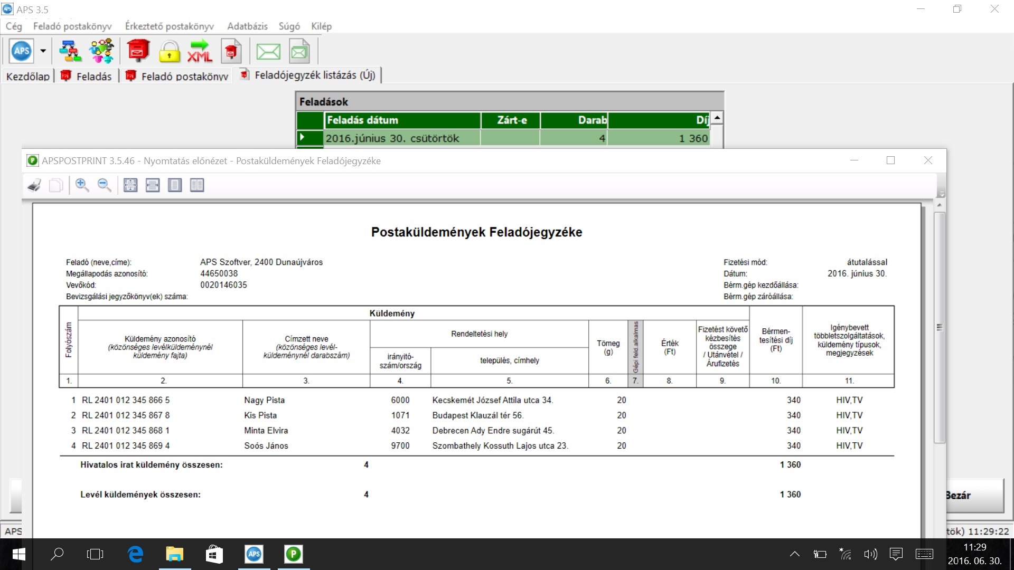
Task: Click item ID RL 2401 012 345 866 5
Action: [x=126, y=400]
